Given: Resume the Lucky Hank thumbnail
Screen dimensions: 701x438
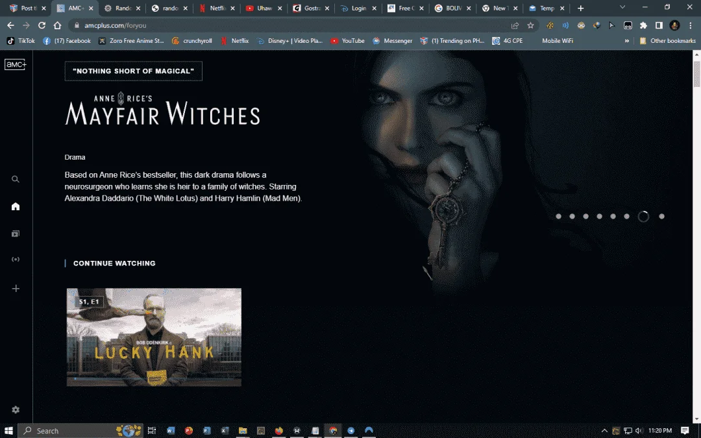Looking at the screenshot, I should (x=154, y=337).
